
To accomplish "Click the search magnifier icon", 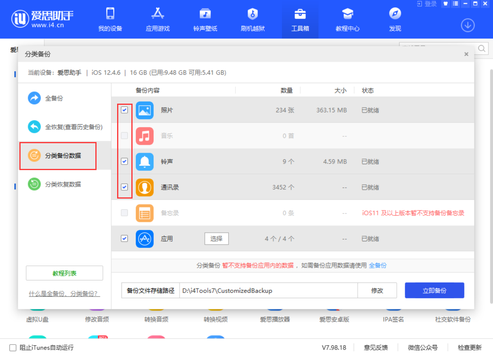I will pos(482,49).
